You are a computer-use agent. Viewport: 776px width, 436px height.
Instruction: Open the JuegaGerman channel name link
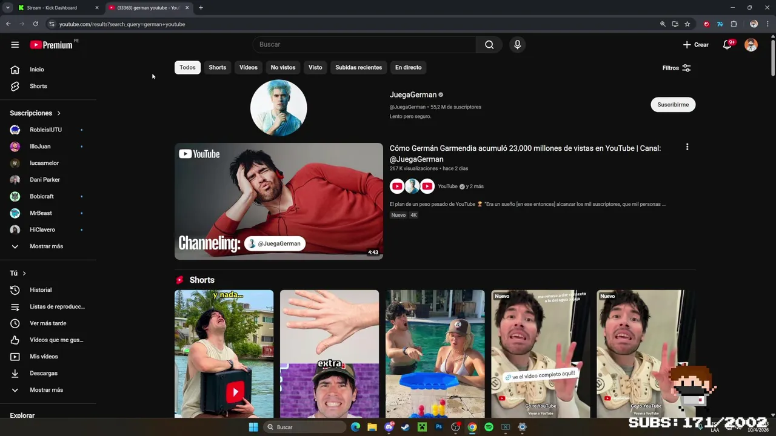(413, 95)
